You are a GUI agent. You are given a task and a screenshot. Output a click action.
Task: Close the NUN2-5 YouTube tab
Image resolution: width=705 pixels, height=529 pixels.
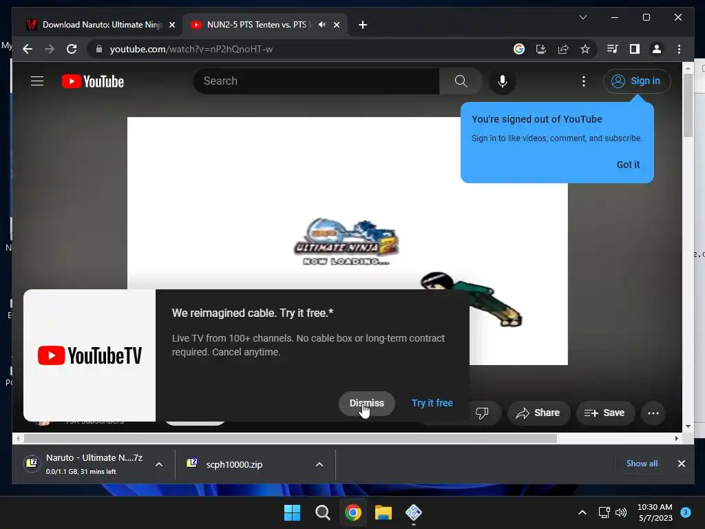tap(337, 25)
